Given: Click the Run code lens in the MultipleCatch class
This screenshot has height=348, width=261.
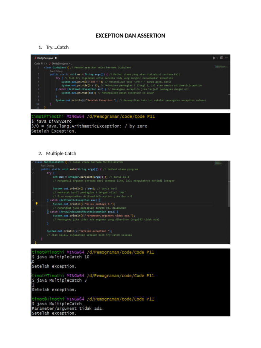Looking at the screenshot, I should (43, 166).
